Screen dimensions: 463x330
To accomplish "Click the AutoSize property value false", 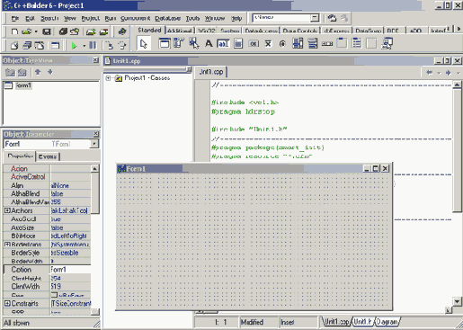I will coord(70,227).
